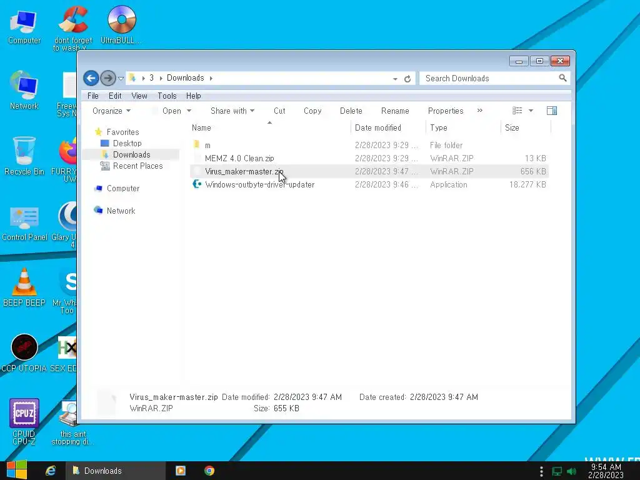640x480 pixels.
Task: Open recent locations dropdown arrow
Action: [121, 78]
